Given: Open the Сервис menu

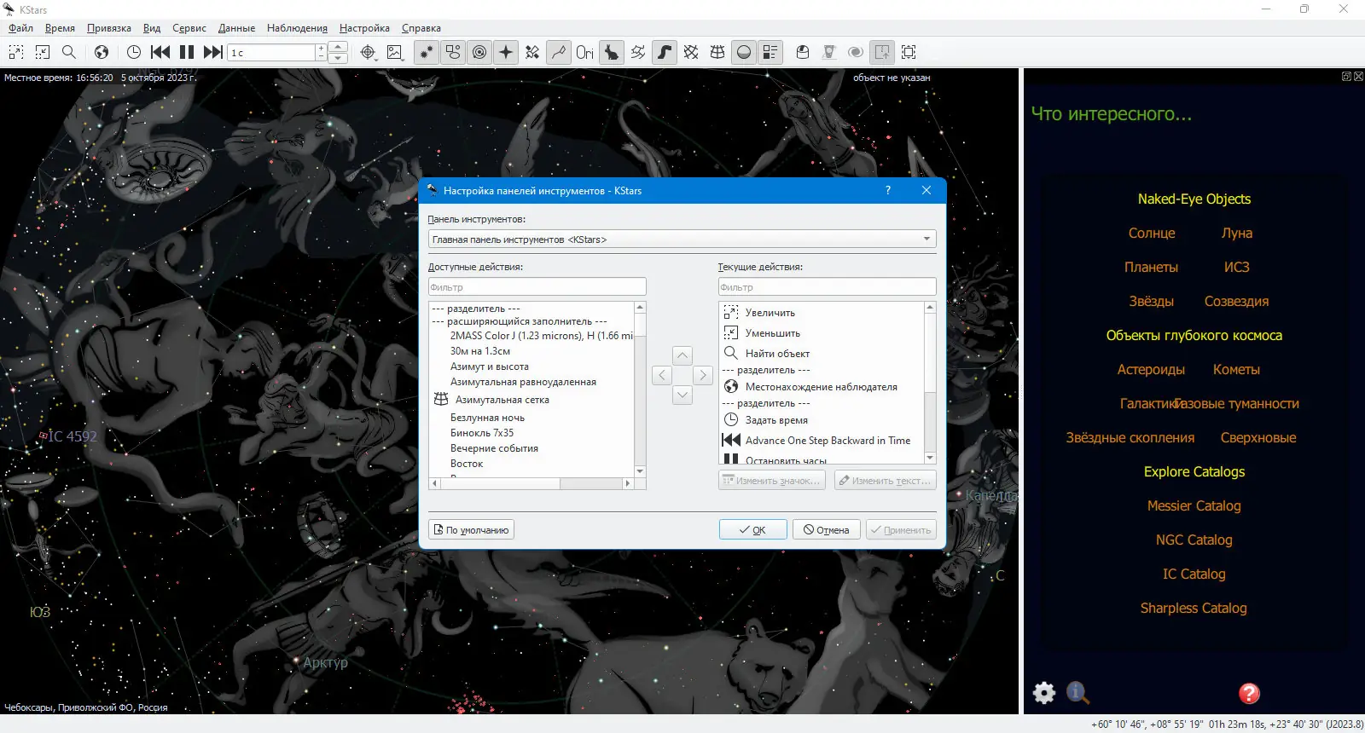Looking at the screenshot, I should 189,28.
